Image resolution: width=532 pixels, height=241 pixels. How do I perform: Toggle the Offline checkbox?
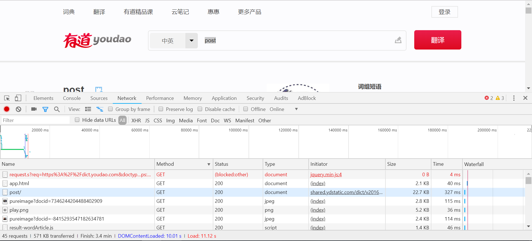point(245,109)
